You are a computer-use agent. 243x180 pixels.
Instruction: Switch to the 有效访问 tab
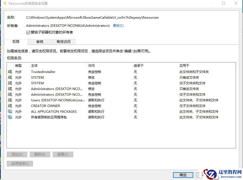pos(63,42)
